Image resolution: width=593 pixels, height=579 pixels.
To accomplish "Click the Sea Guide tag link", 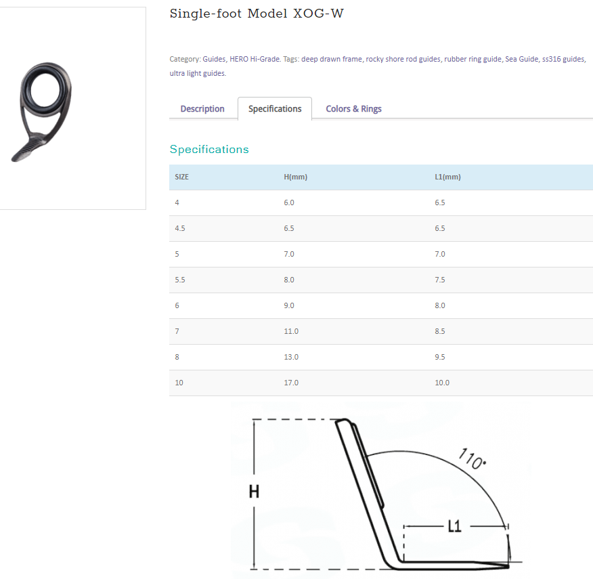I will 521,60.
